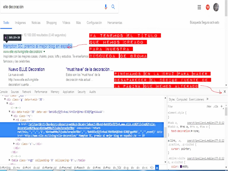
Task: Select div#rso in the breadcrumb bar
Action: 107,168
